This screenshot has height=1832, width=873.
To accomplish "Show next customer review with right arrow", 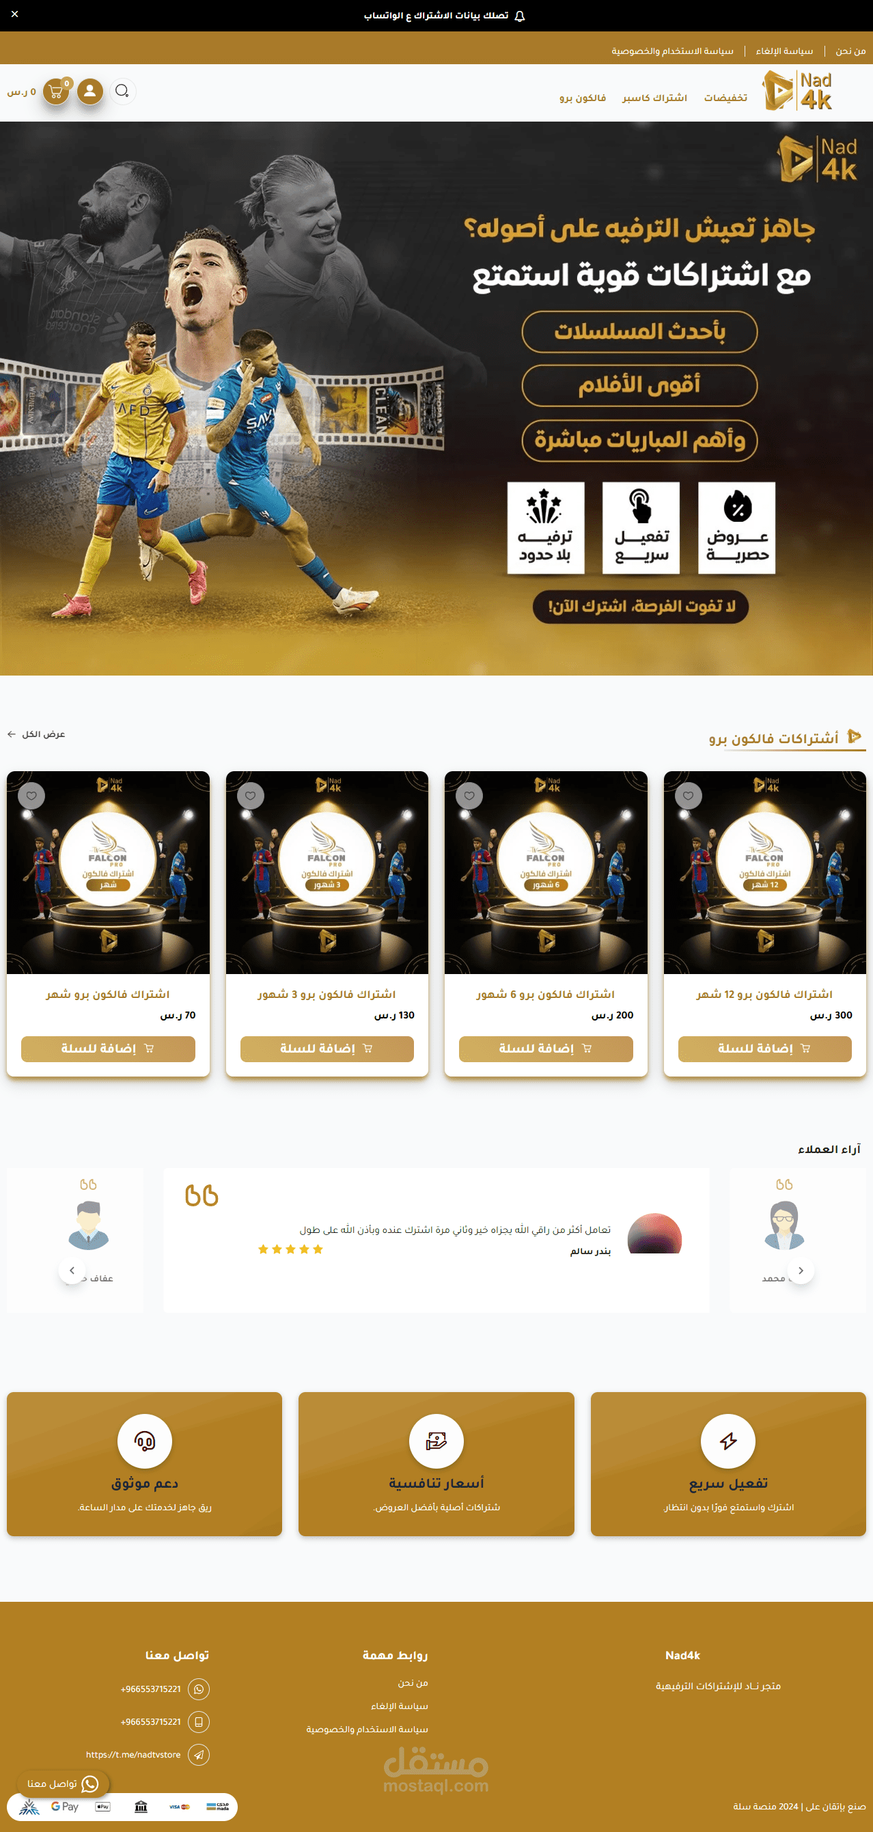I will coord(801,1270).
